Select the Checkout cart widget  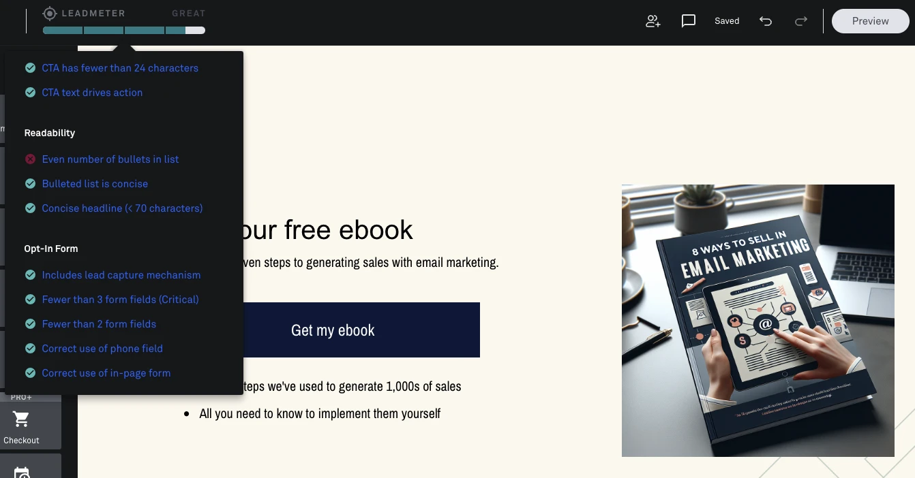[x=22, y=426]
